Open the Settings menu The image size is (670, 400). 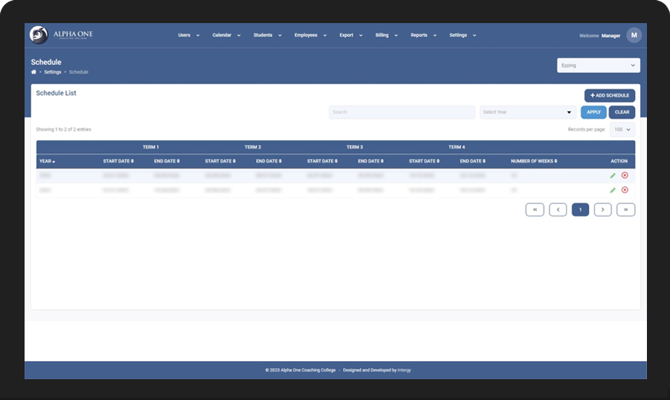pos(462,35)
